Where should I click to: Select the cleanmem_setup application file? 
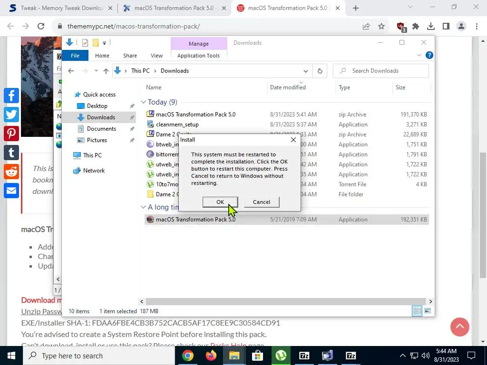[286, 124]
